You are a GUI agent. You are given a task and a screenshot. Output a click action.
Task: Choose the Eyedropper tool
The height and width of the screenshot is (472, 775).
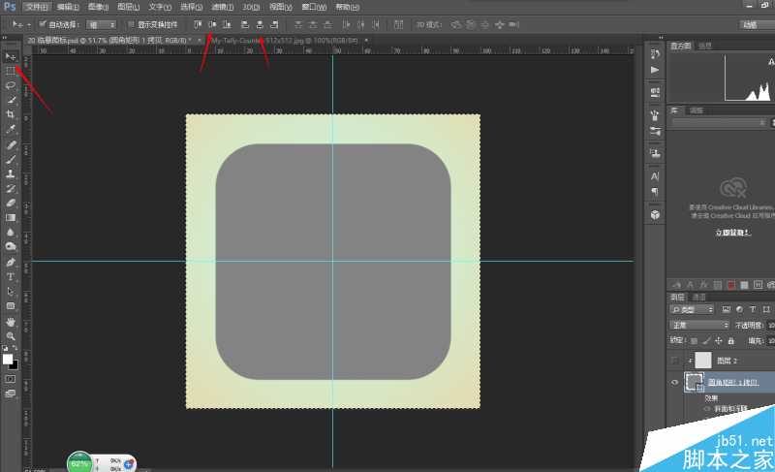(x=11, y=129)
